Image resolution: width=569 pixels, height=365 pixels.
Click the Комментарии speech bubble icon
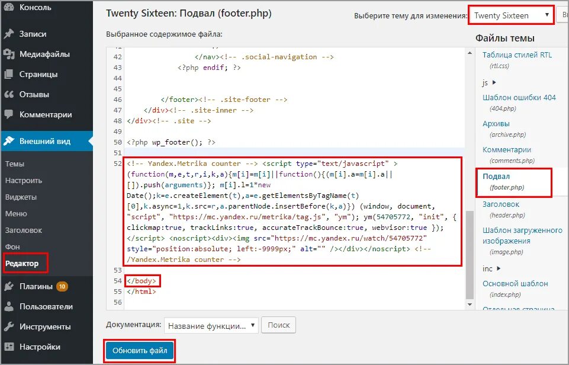tap(9, 114)
